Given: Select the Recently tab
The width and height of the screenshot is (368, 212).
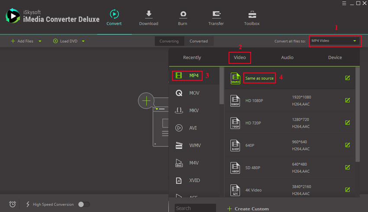Looking at the screenshot, I should 192,57.
